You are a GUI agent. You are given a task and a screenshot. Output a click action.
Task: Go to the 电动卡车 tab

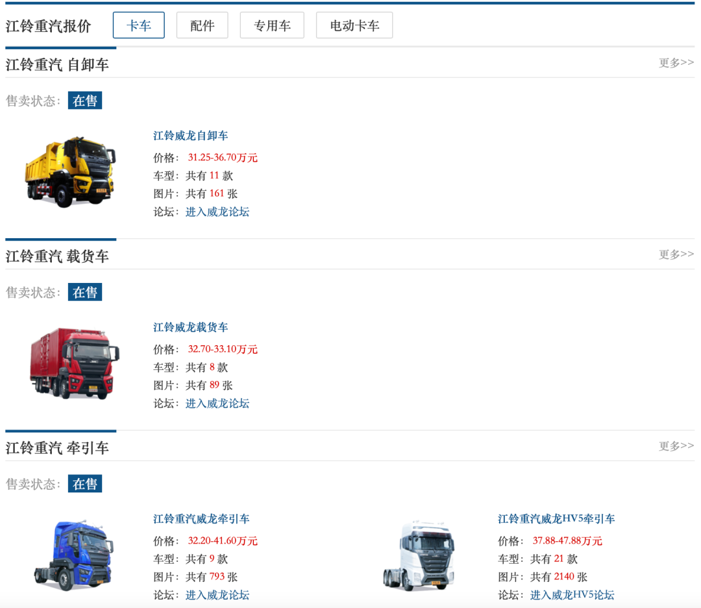tap(354, 25)
